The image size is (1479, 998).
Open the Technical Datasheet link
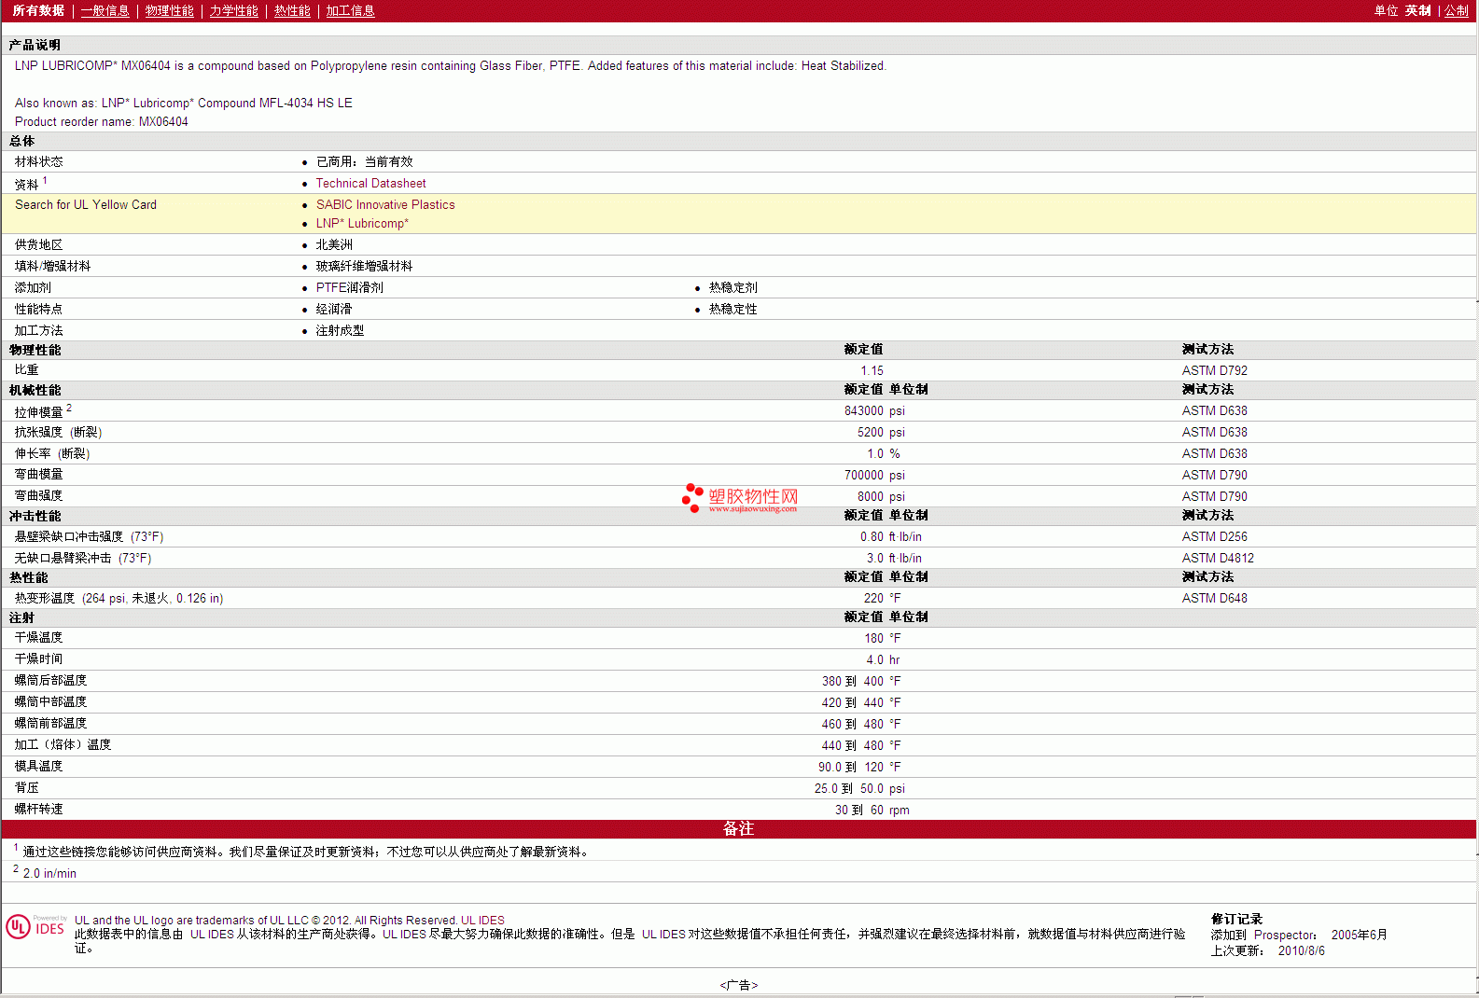tap(370, 184)
